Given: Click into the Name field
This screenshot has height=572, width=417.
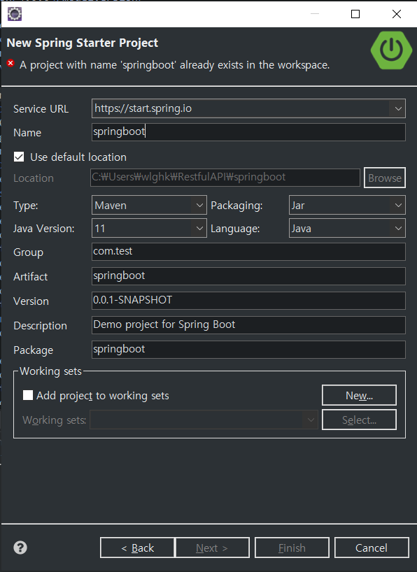Looking at the screenshot, I should click(248, 132).
